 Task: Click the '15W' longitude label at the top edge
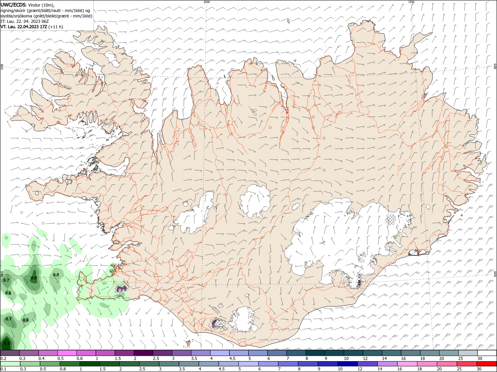411,2
